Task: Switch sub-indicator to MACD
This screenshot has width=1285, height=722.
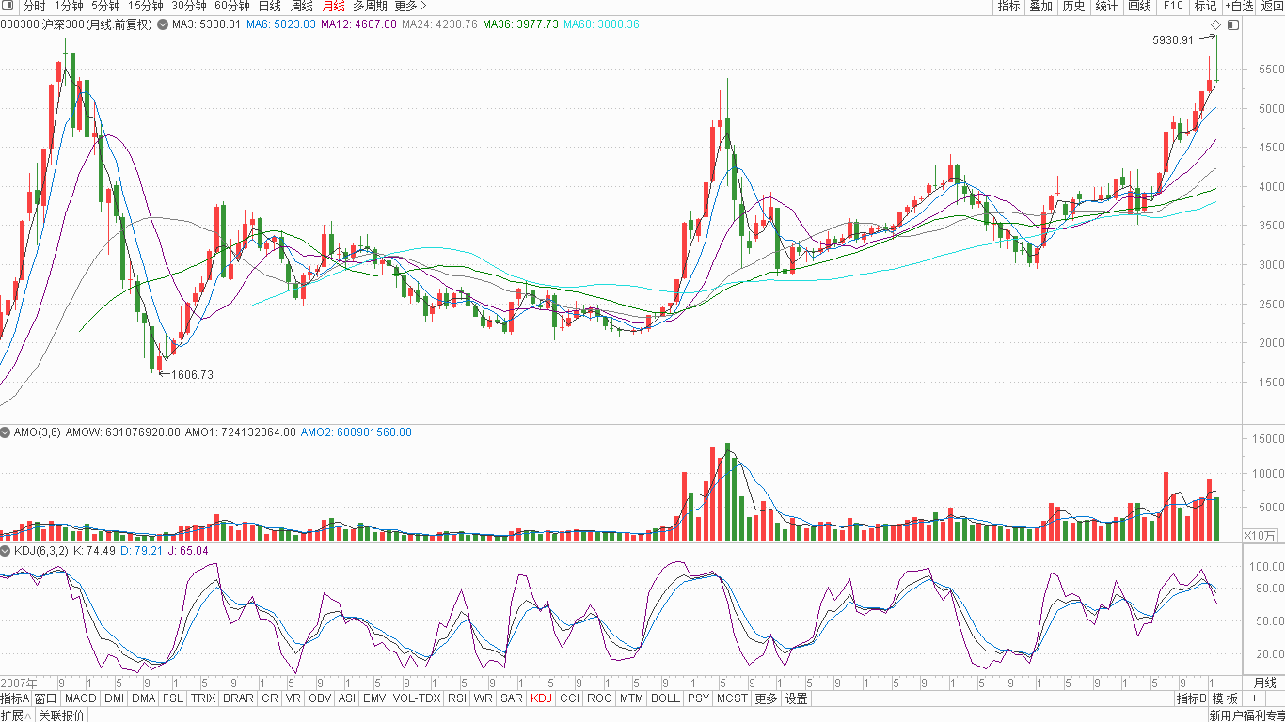Action: click(x=81, y=698)
